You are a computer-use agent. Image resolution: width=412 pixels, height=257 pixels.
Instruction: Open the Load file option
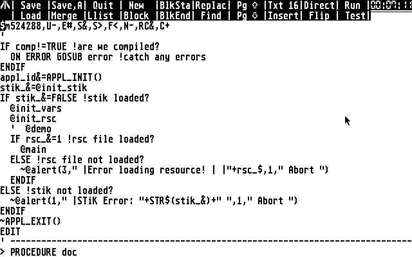pyautogui.click(x=31, y=15)
